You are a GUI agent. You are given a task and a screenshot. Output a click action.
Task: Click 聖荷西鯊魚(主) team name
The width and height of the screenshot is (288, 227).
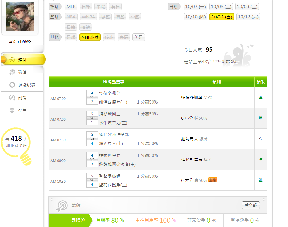click(113, 185)
